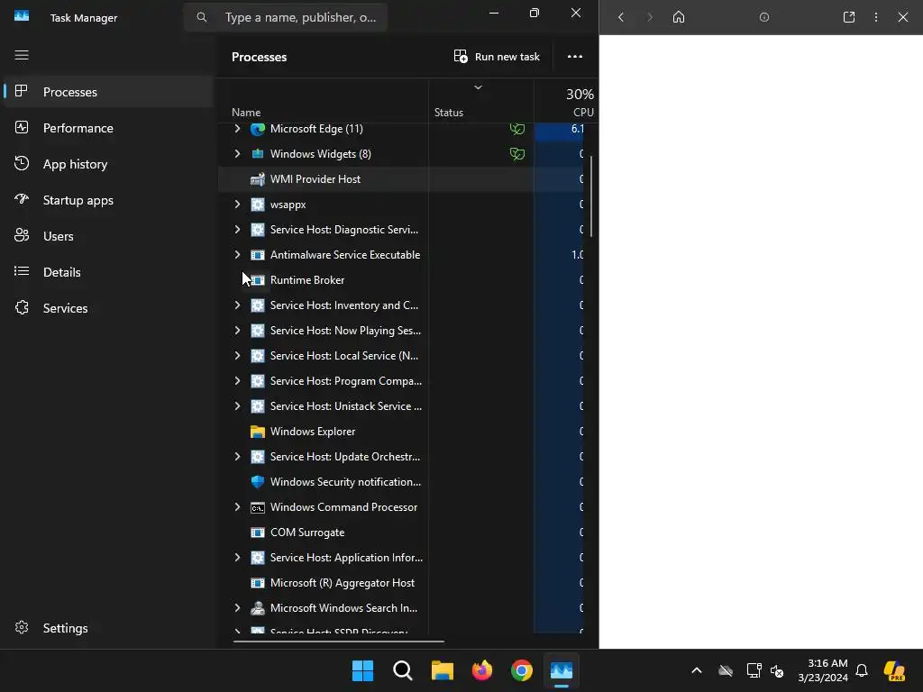This screenshot has width=923, height=692.
Task: Expand Antimalware Service Executable
Action: click(237, 255)
